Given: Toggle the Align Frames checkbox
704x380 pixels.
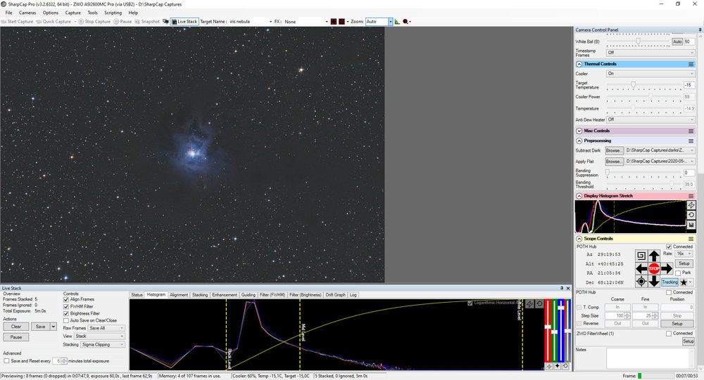Looking at the screenshot, I should point(66,299).
